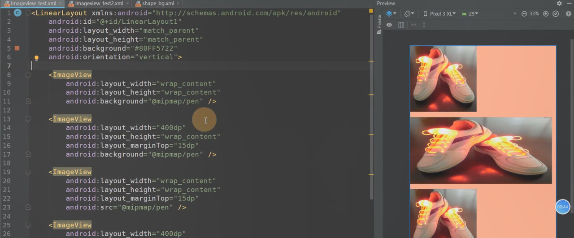
Task: Open the orientation rotate dropdown in Preview
Action: pos(409,14)
